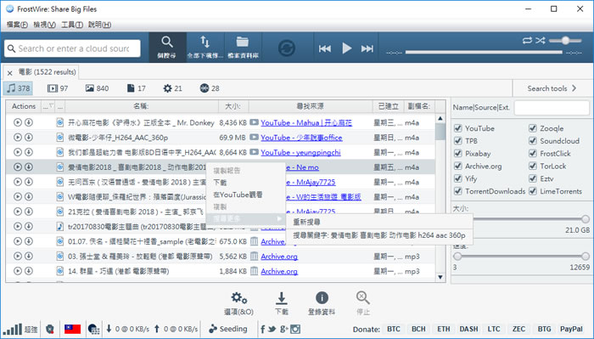
Task: Start playback with the play button
Action: 346,48
